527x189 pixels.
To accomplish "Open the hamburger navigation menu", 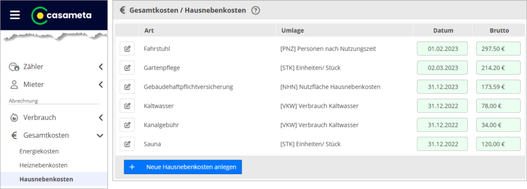I will coord(15,15).
